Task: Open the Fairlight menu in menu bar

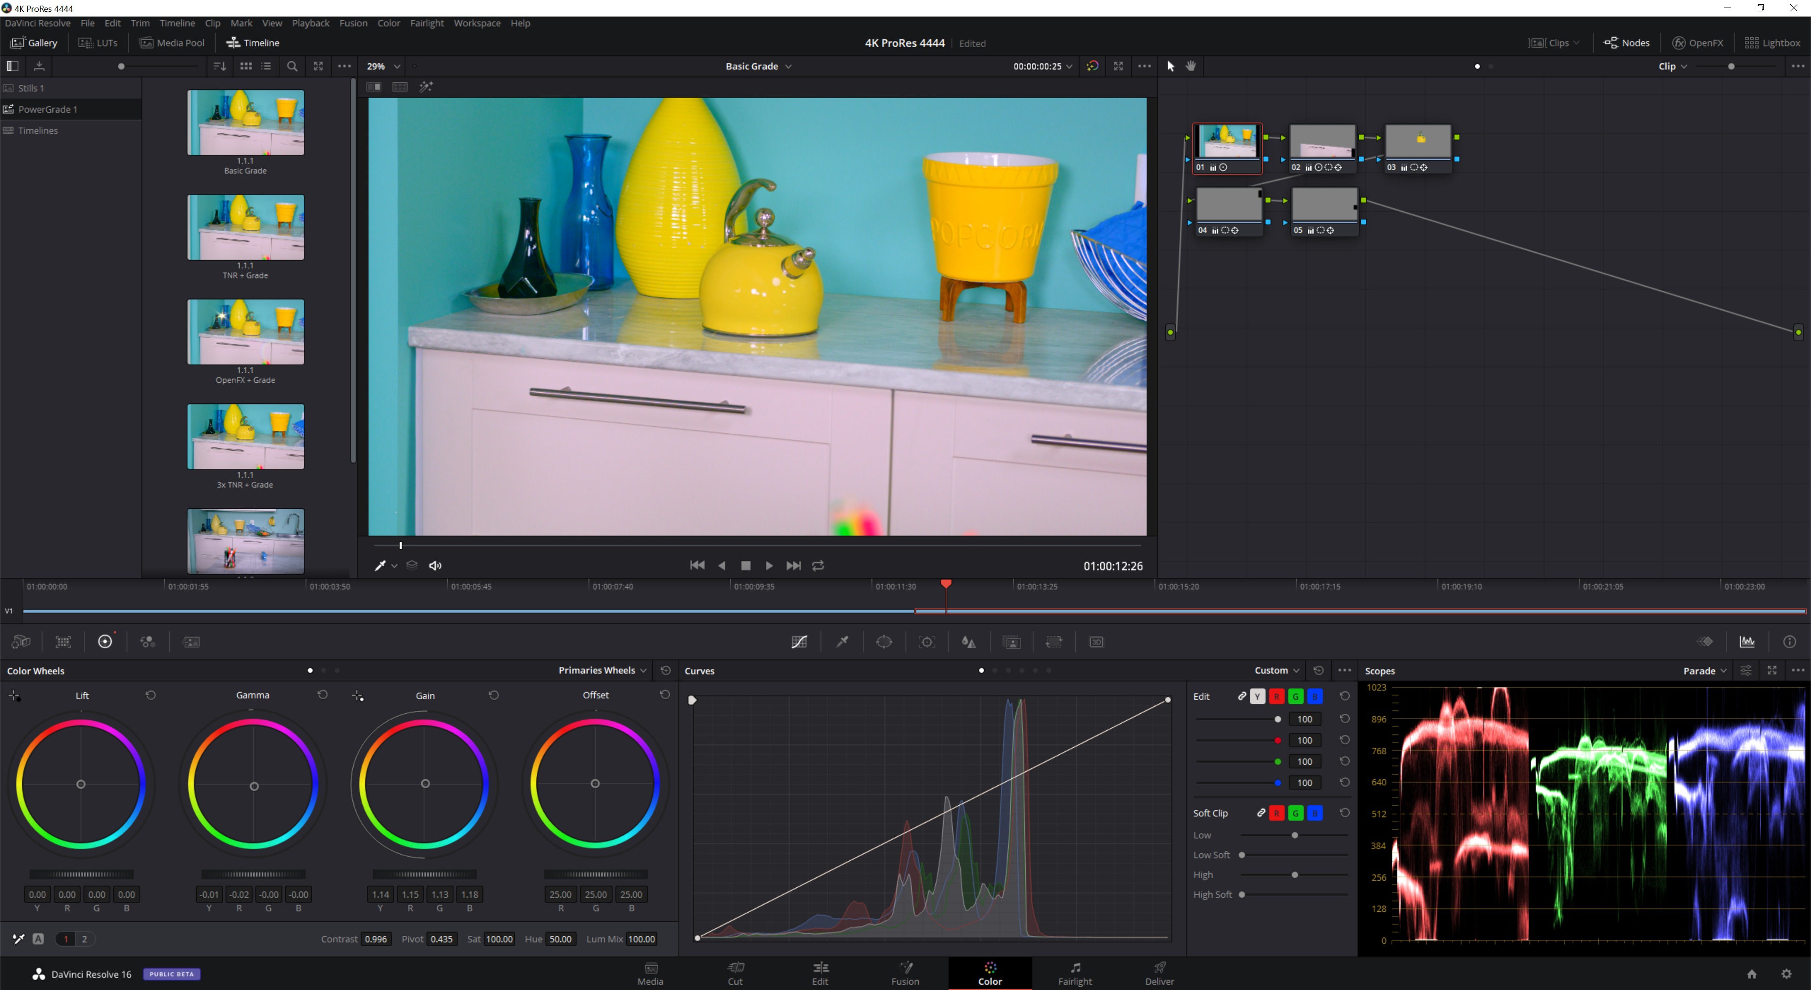Action: (x=427, y=23)
